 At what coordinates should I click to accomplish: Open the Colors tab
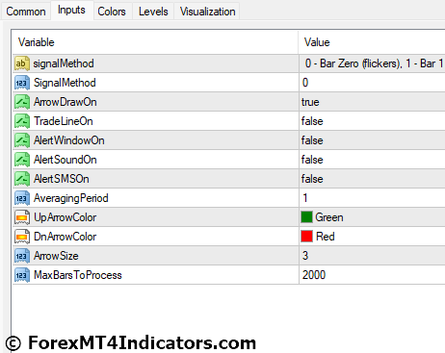pos(112,12)
